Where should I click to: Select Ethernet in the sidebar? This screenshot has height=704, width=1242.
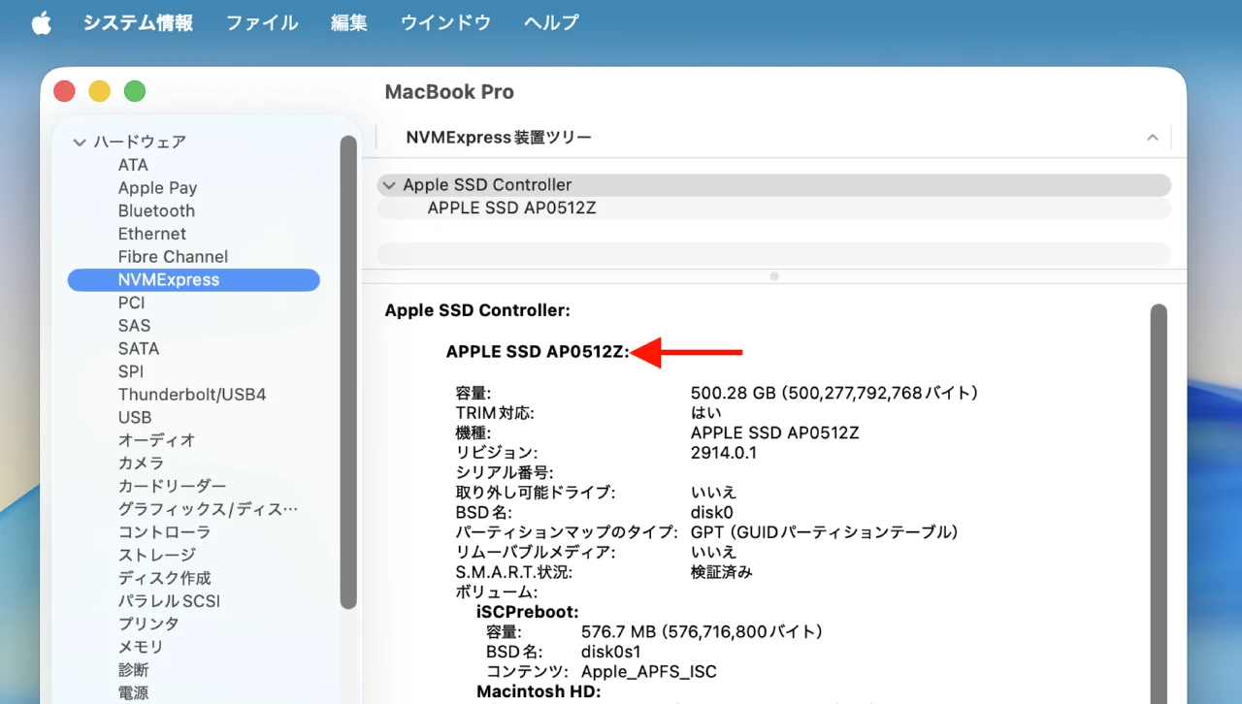(x=151, y=234)
